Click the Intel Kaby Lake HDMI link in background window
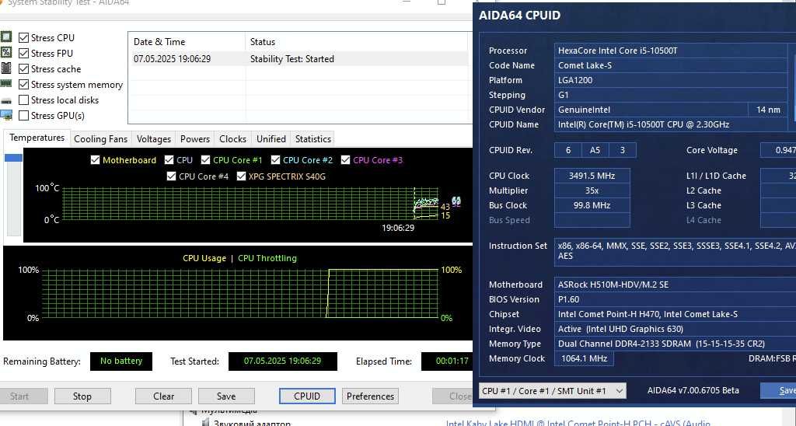This screenshot has height=426, width=796. coord(578,422)
